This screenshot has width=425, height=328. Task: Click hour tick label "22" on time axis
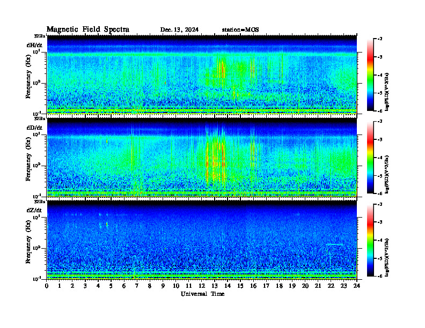pos(331,286)
